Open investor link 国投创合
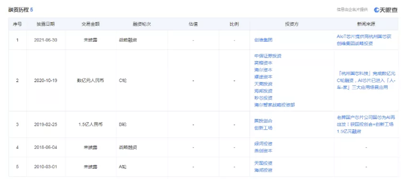 tap(263, 121)
